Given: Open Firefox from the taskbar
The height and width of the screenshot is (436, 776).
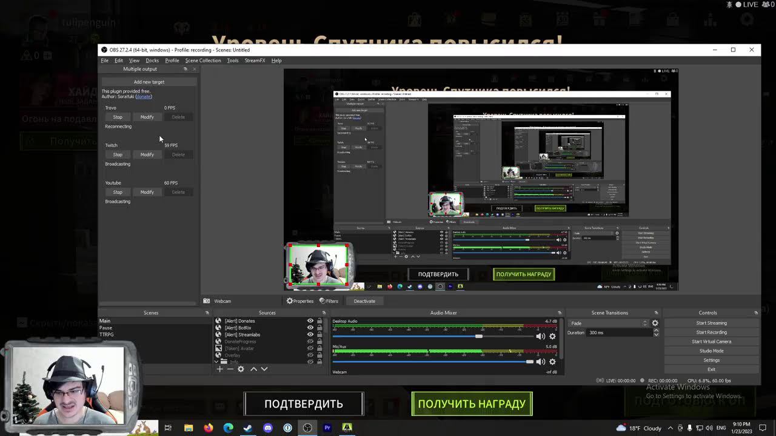Looking at the screenshot, I should point(208,428).
